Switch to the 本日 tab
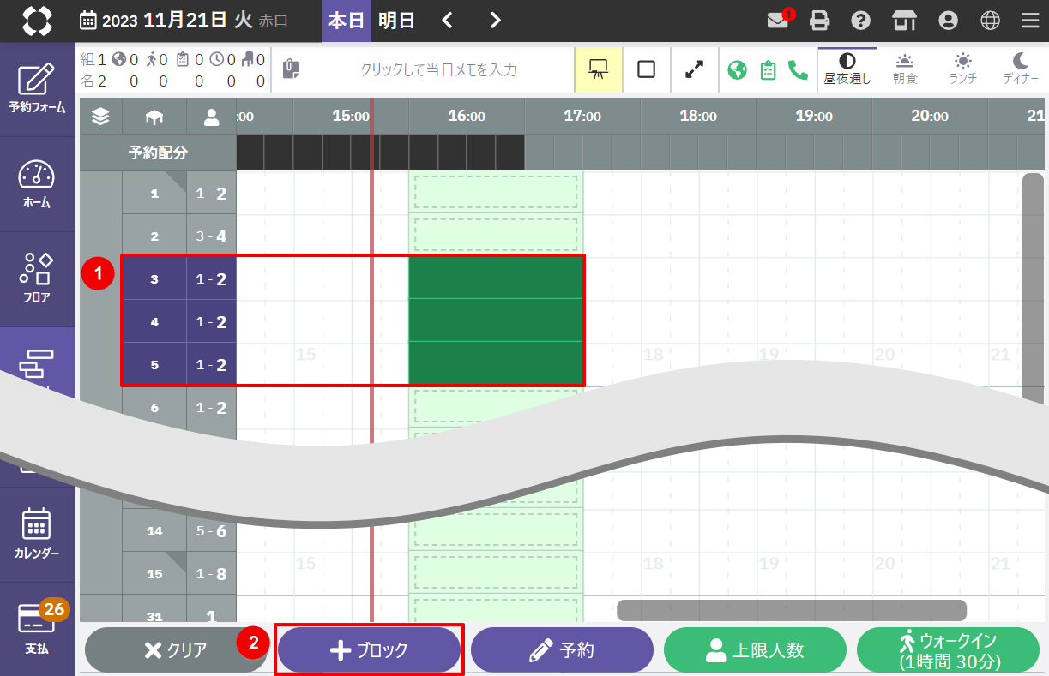 347,21
